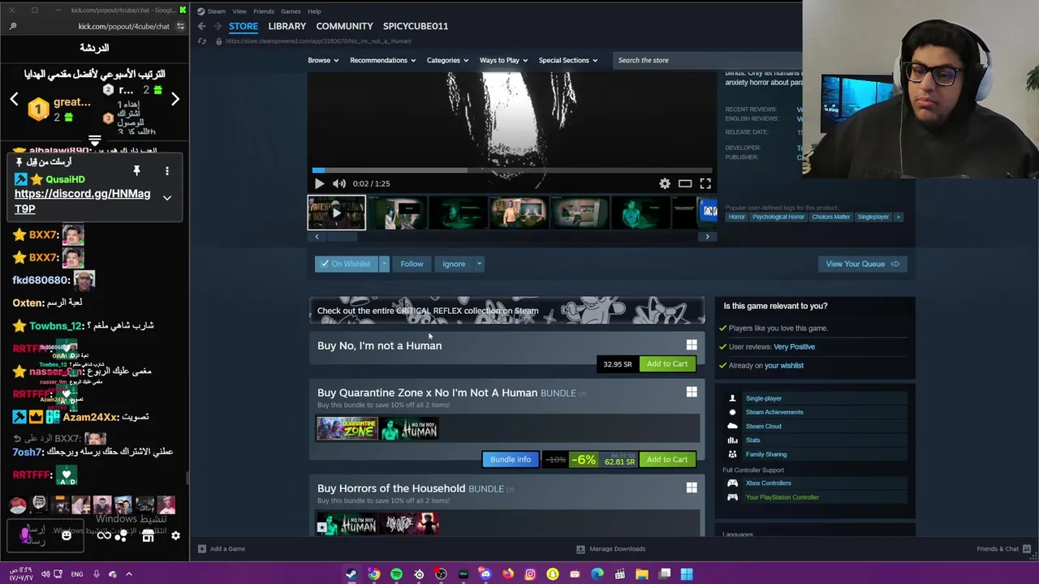This screenshot has height=584, width=1039.
Task: Open the discord.gg invite link in chat
Action: pos(82,201)
